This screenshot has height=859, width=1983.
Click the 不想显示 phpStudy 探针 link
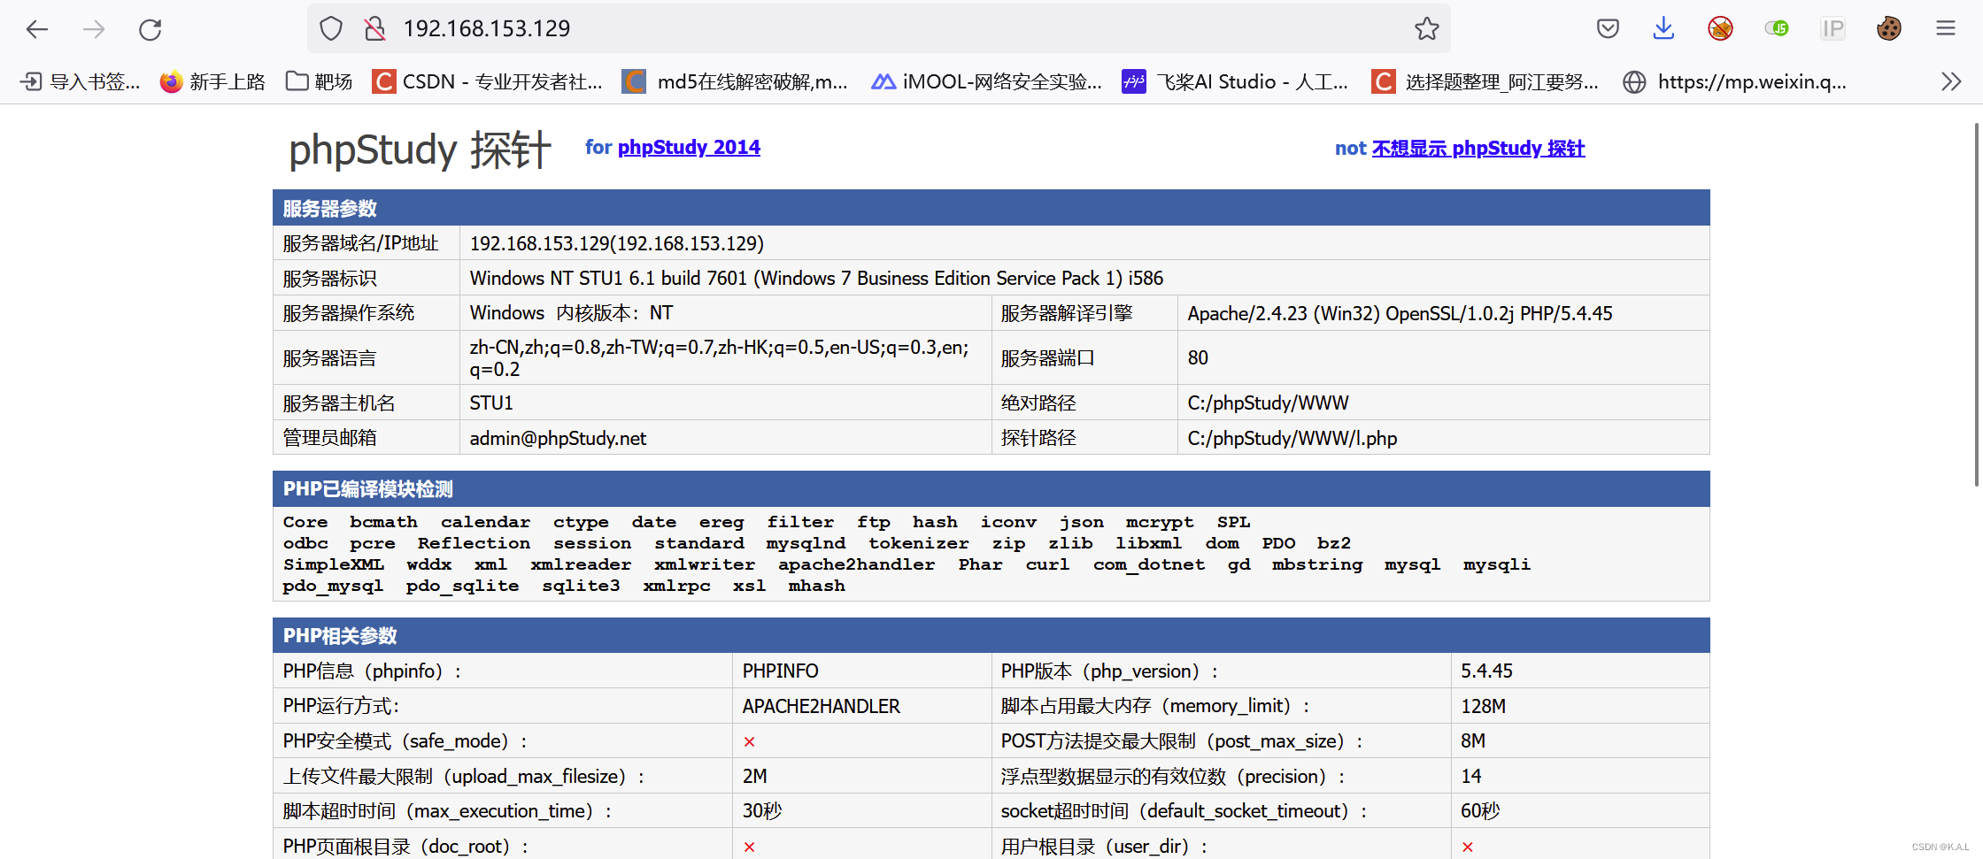click(x=1478, y=148)
